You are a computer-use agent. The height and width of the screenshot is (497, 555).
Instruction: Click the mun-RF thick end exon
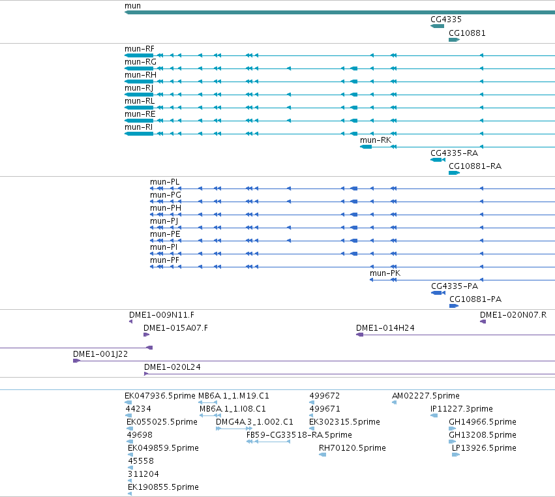coord(139,55)
